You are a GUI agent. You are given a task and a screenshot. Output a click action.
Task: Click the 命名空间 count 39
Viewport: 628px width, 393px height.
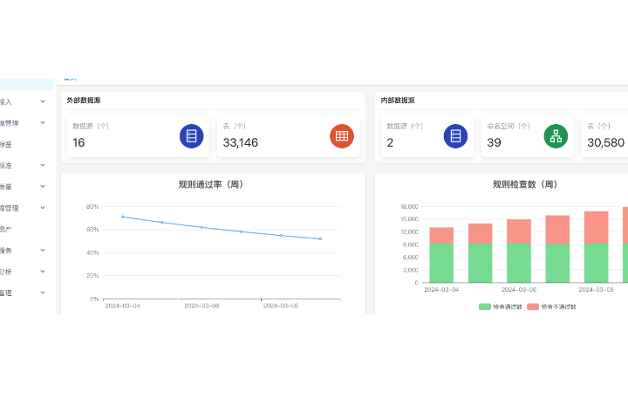tap(494, 142)
